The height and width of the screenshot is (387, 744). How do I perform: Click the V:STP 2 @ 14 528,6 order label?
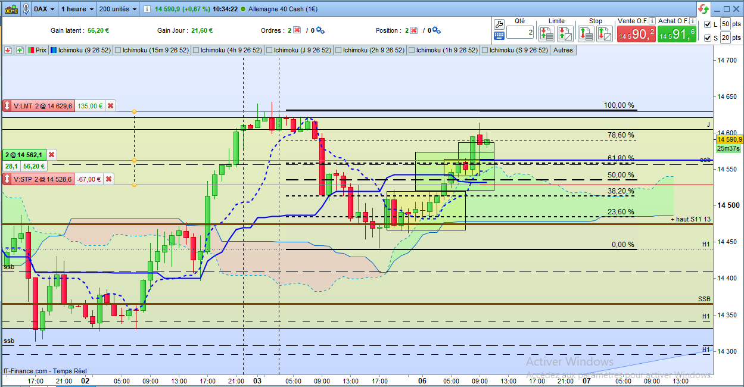point(43,179)
